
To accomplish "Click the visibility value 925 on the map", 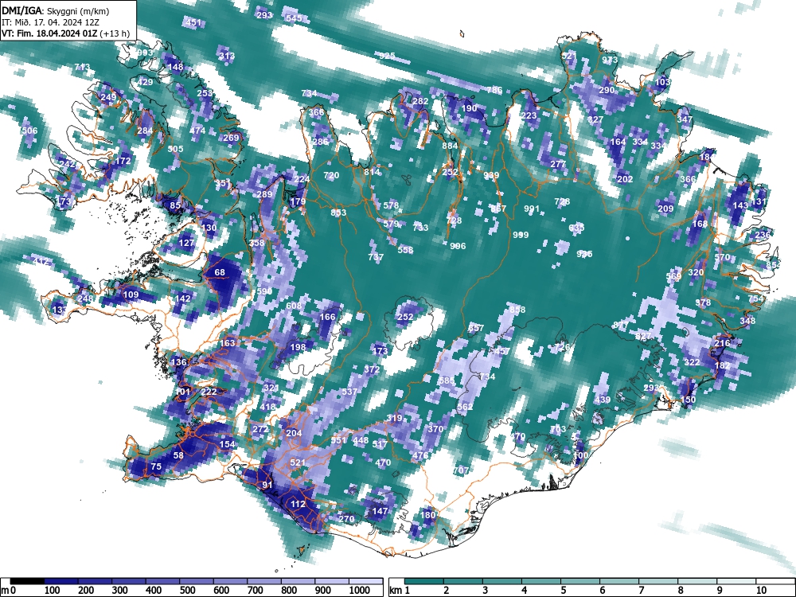I will click(388, 56).
